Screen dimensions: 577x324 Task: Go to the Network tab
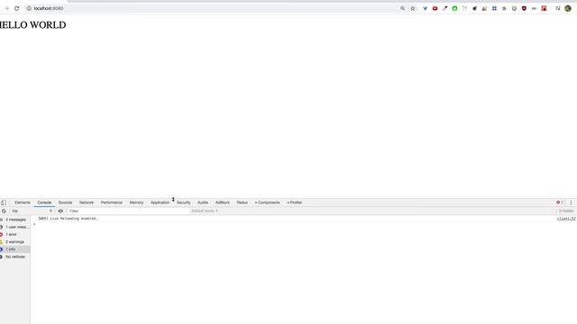[87, 202]
